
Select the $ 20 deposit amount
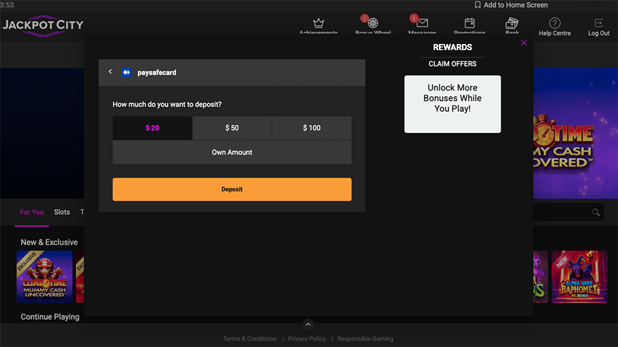point(152,128)
